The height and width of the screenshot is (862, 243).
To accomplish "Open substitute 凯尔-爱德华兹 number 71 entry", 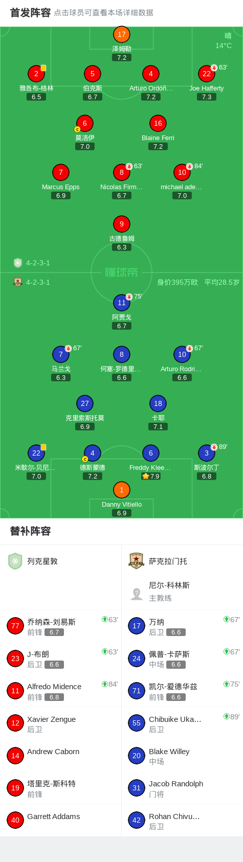I will (x=182, y=691).
